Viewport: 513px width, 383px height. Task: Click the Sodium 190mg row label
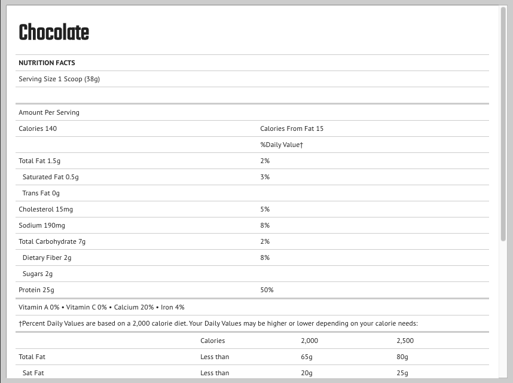(42, 225)
